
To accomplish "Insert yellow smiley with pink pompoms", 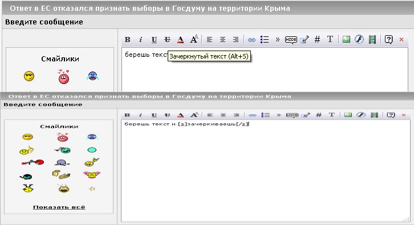I will pyautogui.click(x=92, y=174).
